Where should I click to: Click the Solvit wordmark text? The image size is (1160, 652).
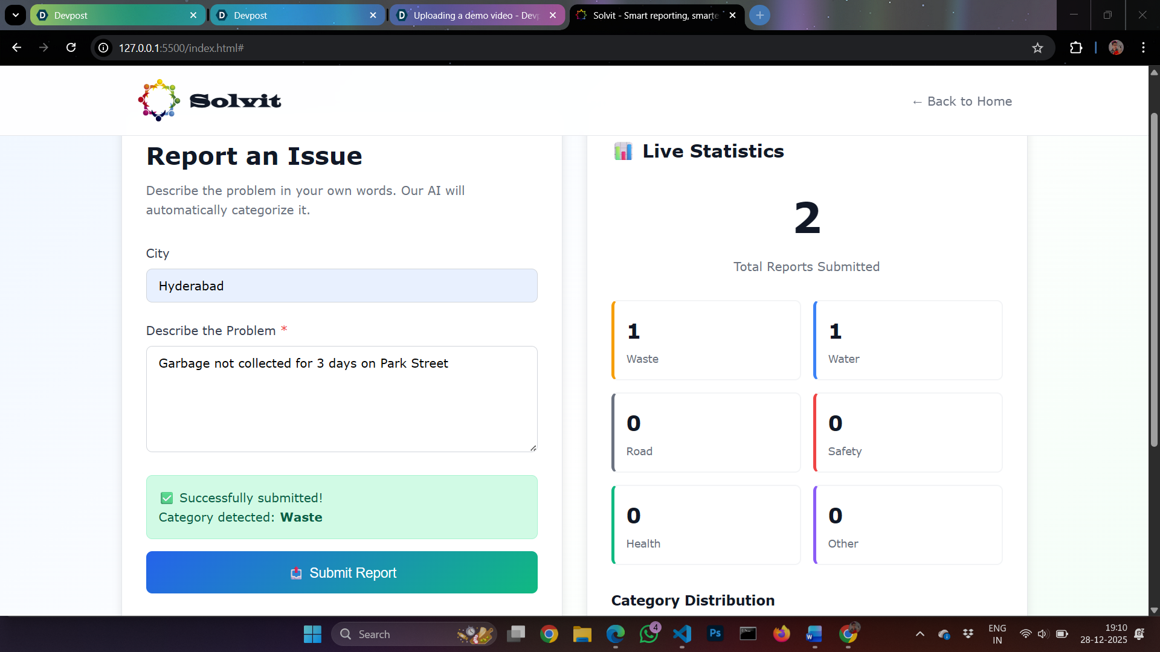(235, 101)
